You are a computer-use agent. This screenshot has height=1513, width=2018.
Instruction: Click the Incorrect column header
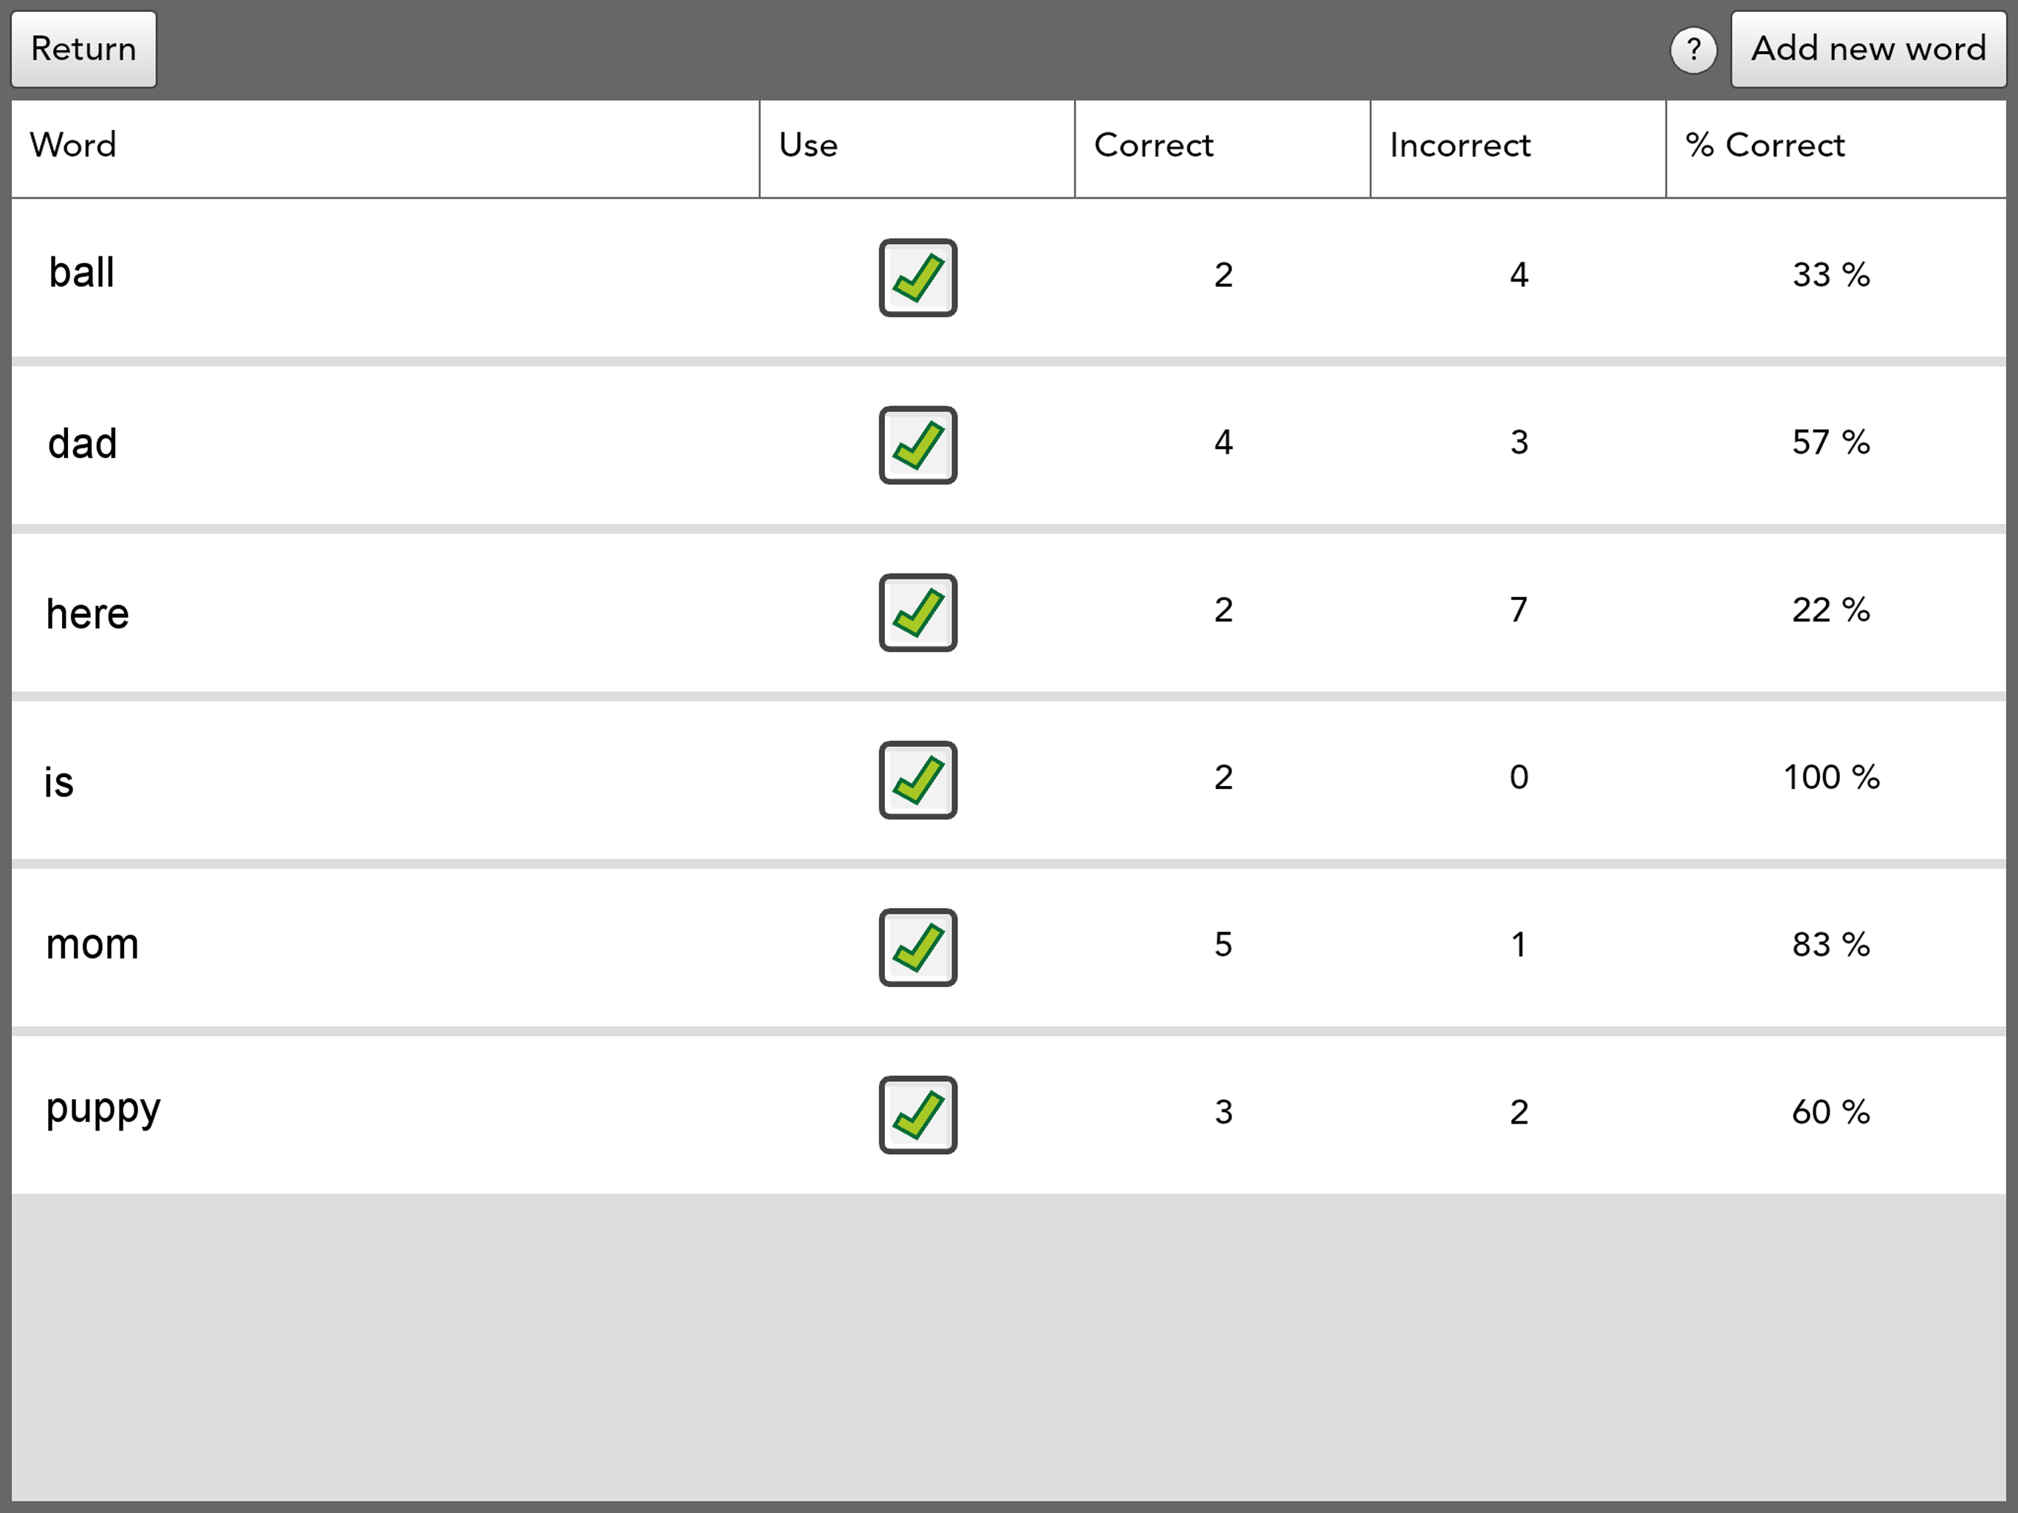click(x=1518, y=148)
